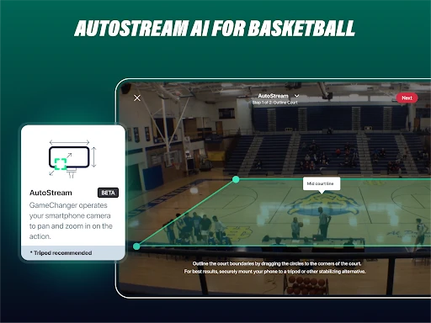Image resolution: width=431 pixels, height=323 pixels.
Task: Click the AutoStream header title in the video view
Action: coord(273,96)
